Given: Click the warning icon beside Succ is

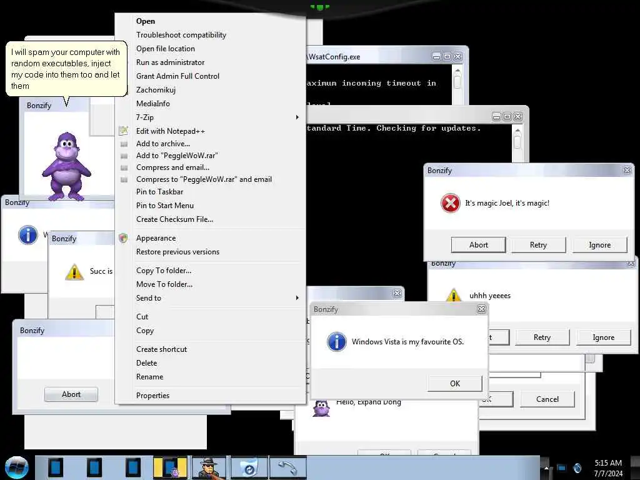Looking at the screenshot, I should tap(74, 271).
